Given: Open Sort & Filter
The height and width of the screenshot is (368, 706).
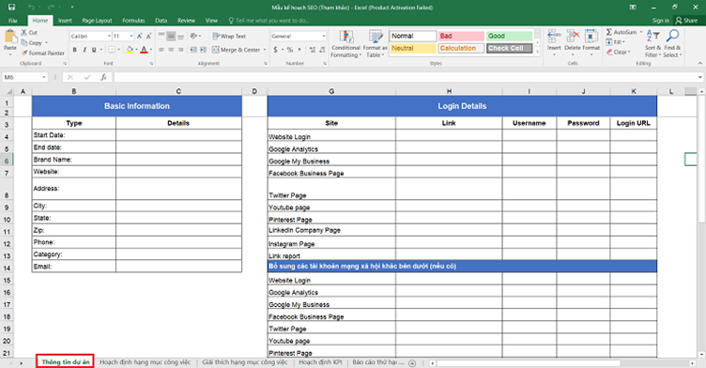Looking at the screenshot, I should pos(652,43).
